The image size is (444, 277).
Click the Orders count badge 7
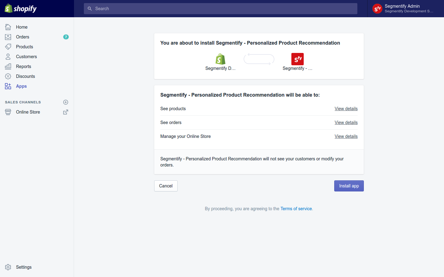tap(66, 37)
